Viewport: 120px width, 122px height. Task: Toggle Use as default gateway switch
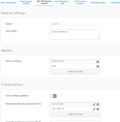(x=53, y=96)
